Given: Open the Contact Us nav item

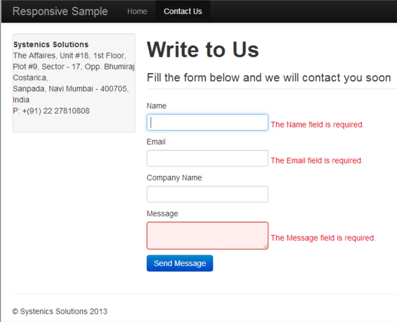Looking at the screenshot, I should 183,11.
